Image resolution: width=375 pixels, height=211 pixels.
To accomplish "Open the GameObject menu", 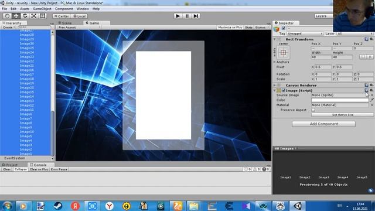I will click(x=42, y=9).
